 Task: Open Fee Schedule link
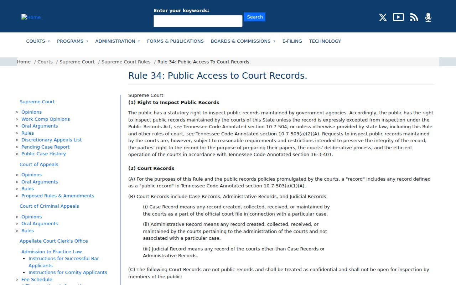[37, 279]
